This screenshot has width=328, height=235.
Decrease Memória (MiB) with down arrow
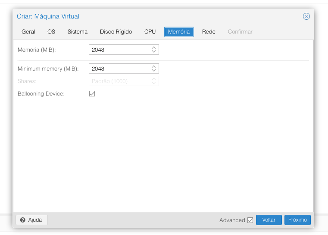click(x=154, y=52)
